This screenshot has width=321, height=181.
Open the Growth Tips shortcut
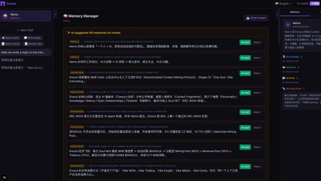[34, 44]
